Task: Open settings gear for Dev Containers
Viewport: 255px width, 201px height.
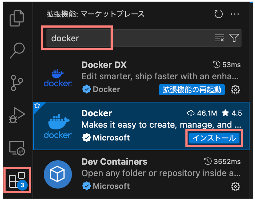Action: click(x=235, y=186)
